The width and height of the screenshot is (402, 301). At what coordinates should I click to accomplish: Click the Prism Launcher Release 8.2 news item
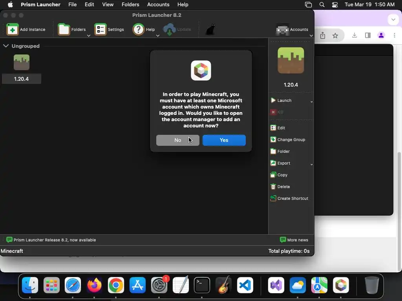coord(51,240)
